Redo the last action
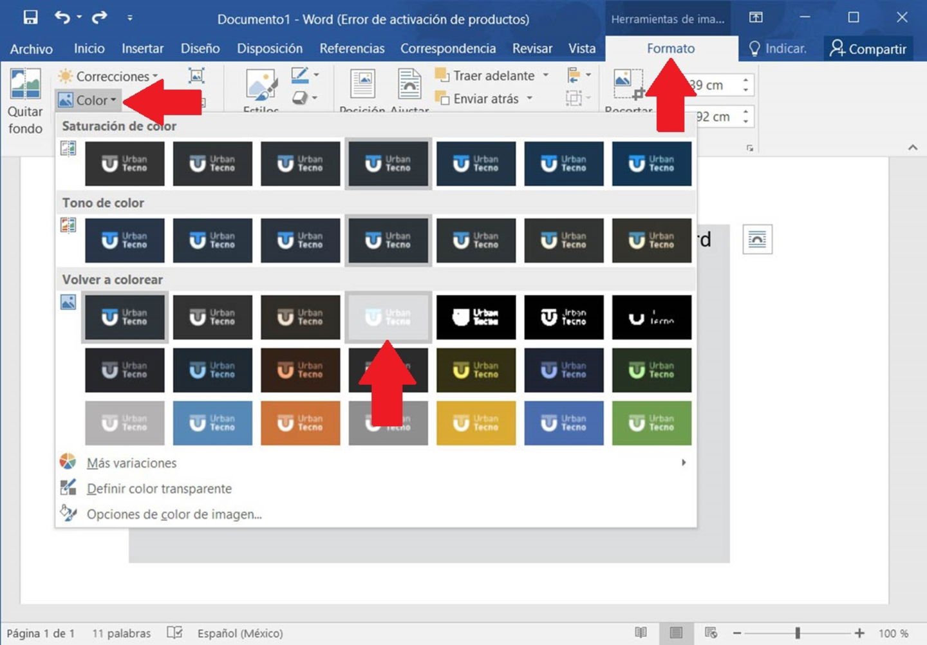The height and width of the screenshot is (645, 927). click(x=99, y=17)
